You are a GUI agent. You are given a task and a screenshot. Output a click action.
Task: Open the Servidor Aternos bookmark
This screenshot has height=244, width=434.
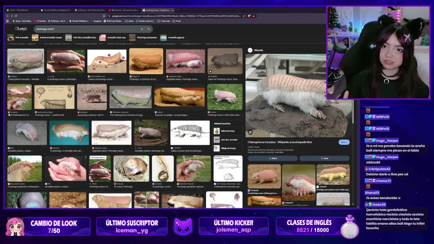[x=145, y=21]
